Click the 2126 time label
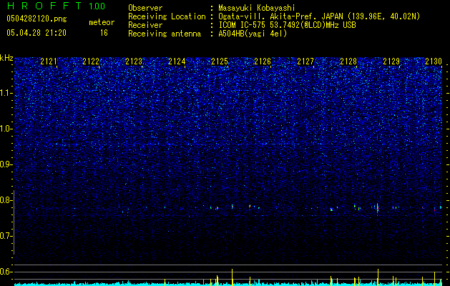Screen dimensions: 450x286 [x=263, y=61]
